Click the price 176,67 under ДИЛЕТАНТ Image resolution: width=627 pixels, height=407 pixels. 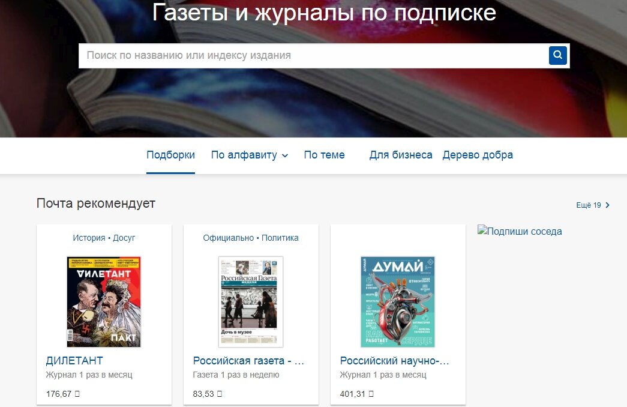(x=63, y=394)
